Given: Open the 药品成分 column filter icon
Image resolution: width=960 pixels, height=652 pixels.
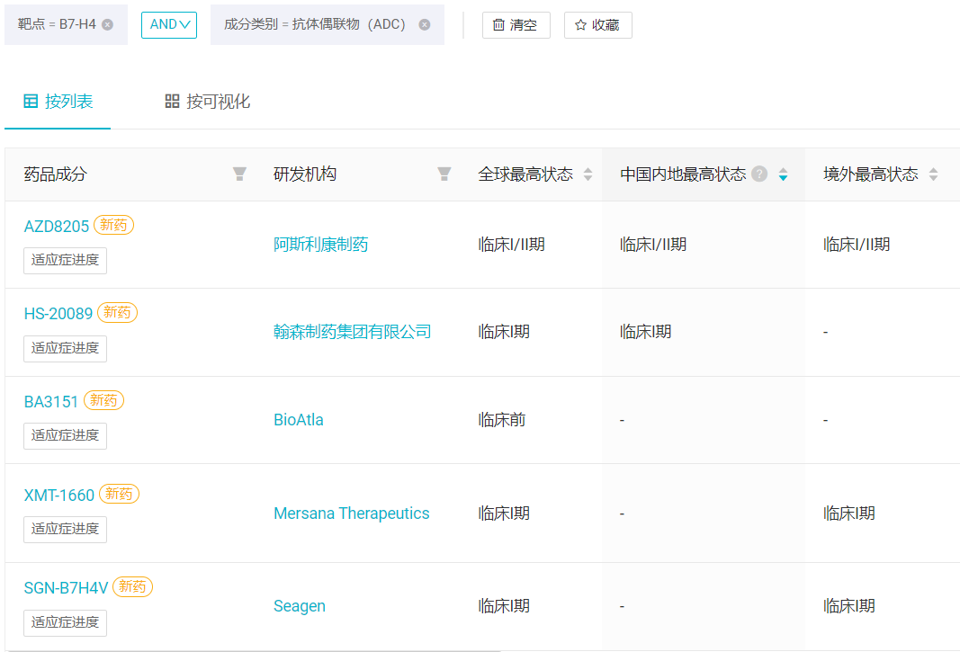Looking at the screenshot, I should pos(239,174).
